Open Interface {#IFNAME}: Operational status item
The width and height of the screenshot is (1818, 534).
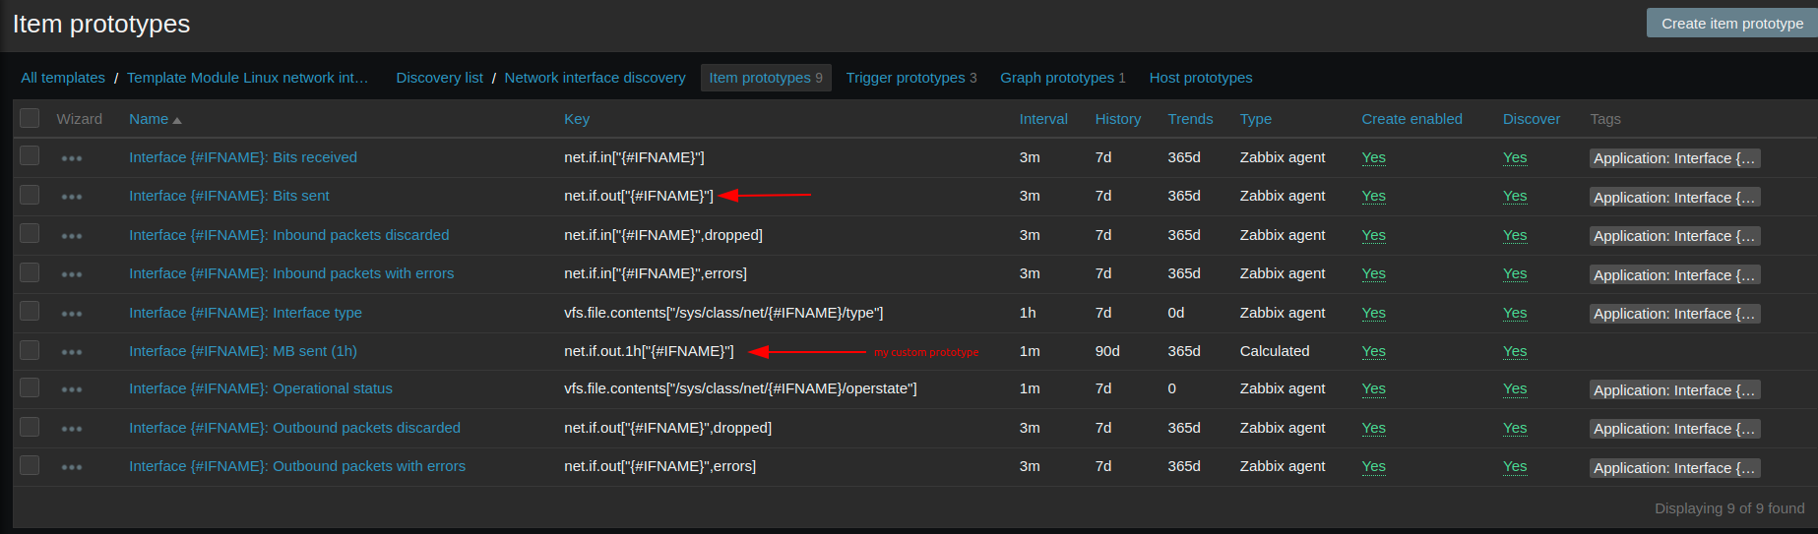tap(261, 388)
